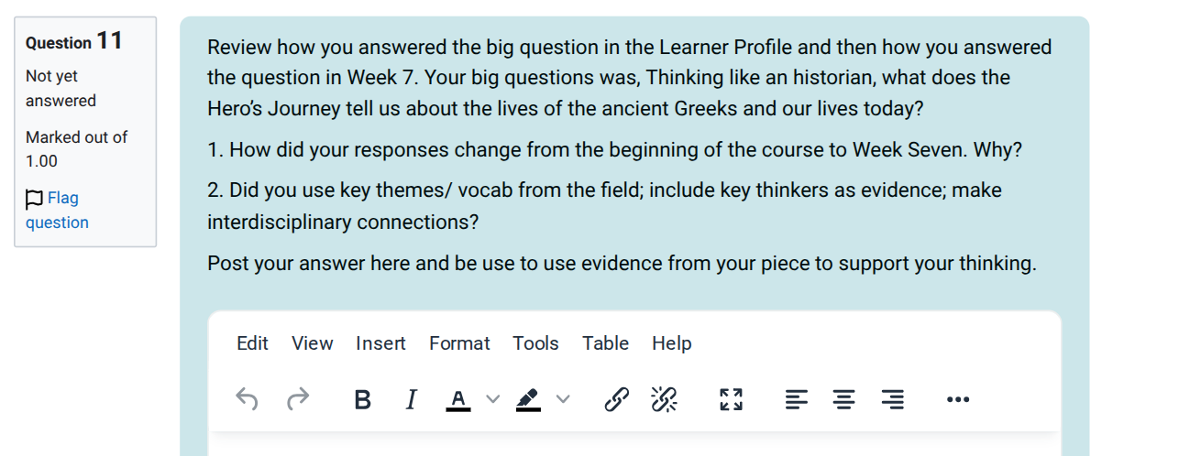The width and height of the screenshot is (1190, 456).
Task: Open text color dropdown arrow
Action: [493, 399]
